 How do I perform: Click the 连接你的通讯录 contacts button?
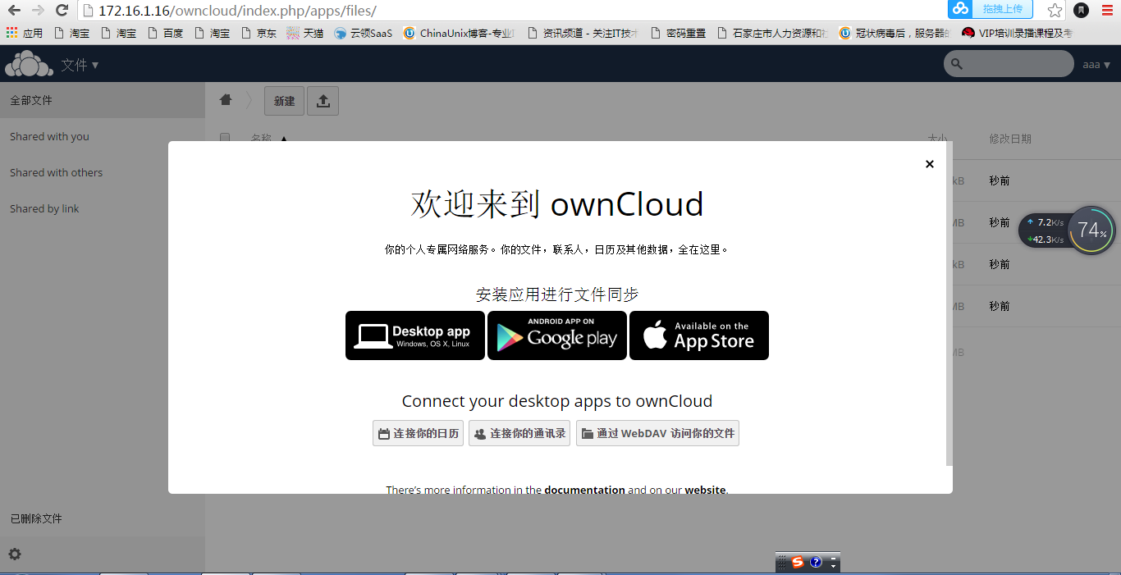click(x=519, y=433)
